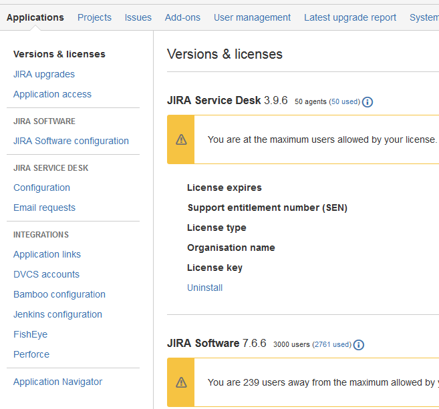439x409 pixels.
Task: Click 'JIRA SERVICE DESK' sidebar section header
Action: pyautogui.click(x=51, y=167)
